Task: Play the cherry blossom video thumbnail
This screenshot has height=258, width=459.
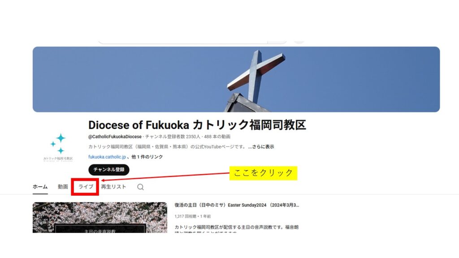Action: (x=100, y=217)
